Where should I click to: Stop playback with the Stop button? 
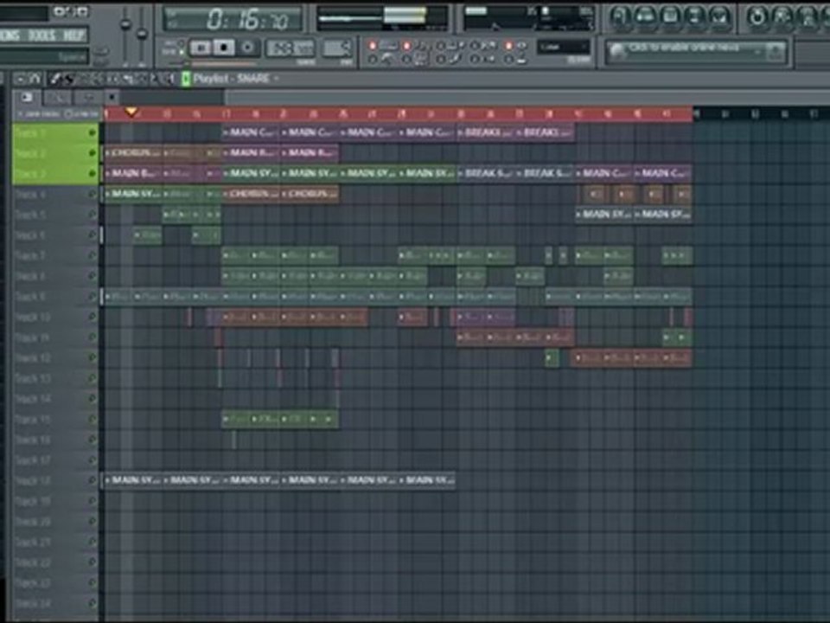[224, 48]
